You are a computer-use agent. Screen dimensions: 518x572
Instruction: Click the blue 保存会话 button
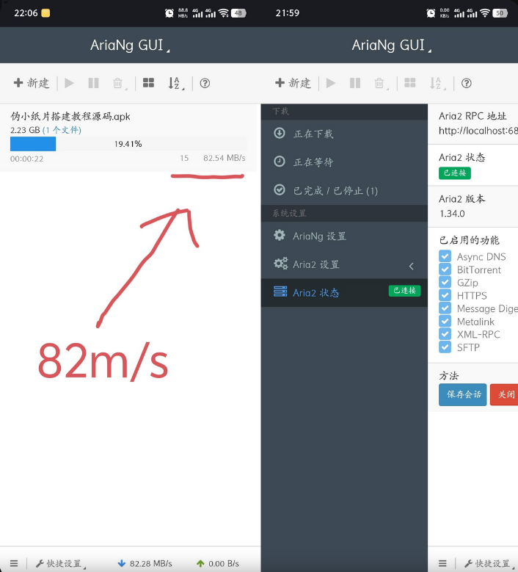[x=462, y=395]
